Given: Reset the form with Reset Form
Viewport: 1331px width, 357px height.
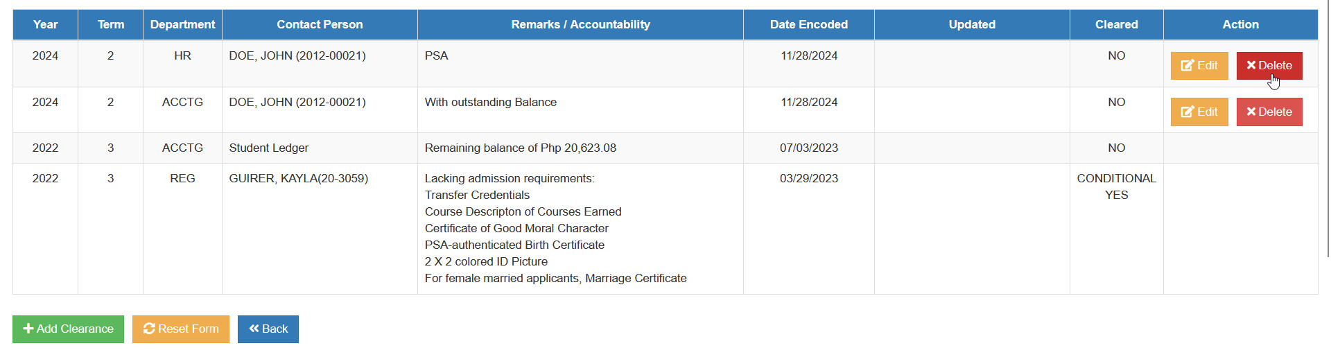Looking at the screenshot, I should 181,329.
